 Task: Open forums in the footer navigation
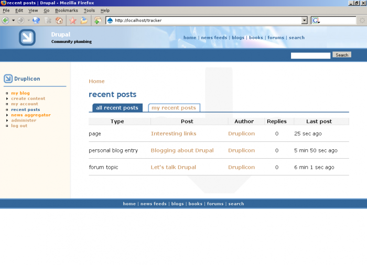215,204
